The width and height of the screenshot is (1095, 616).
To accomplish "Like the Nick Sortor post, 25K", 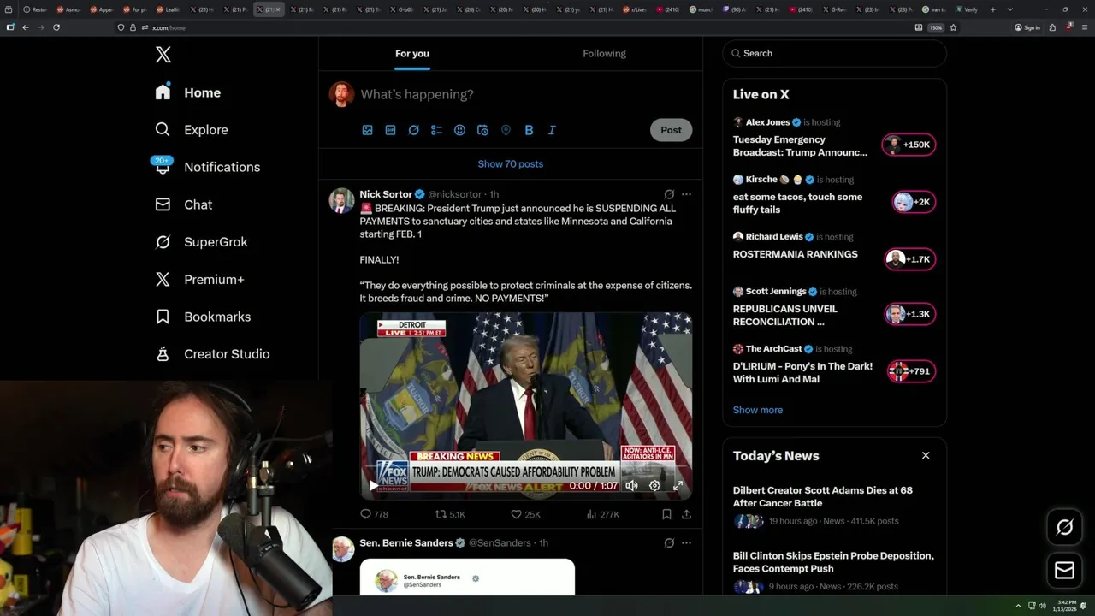I will pyautogui.click(x=525, y=514).
